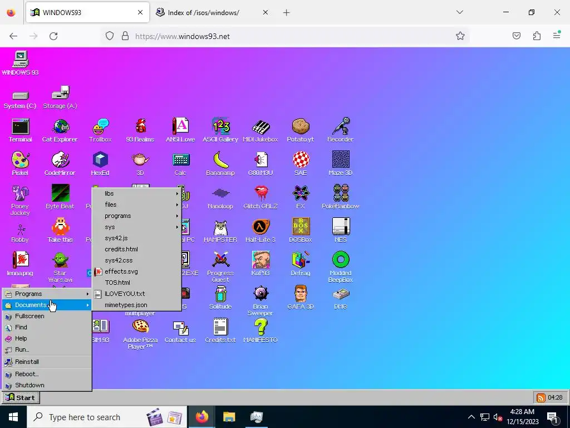Expand the programs submenu folder

[137, 216]
